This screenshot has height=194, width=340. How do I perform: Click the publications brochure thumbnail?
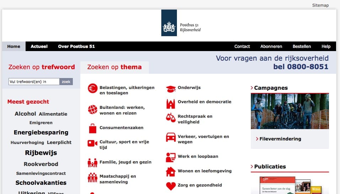point(290,185)
